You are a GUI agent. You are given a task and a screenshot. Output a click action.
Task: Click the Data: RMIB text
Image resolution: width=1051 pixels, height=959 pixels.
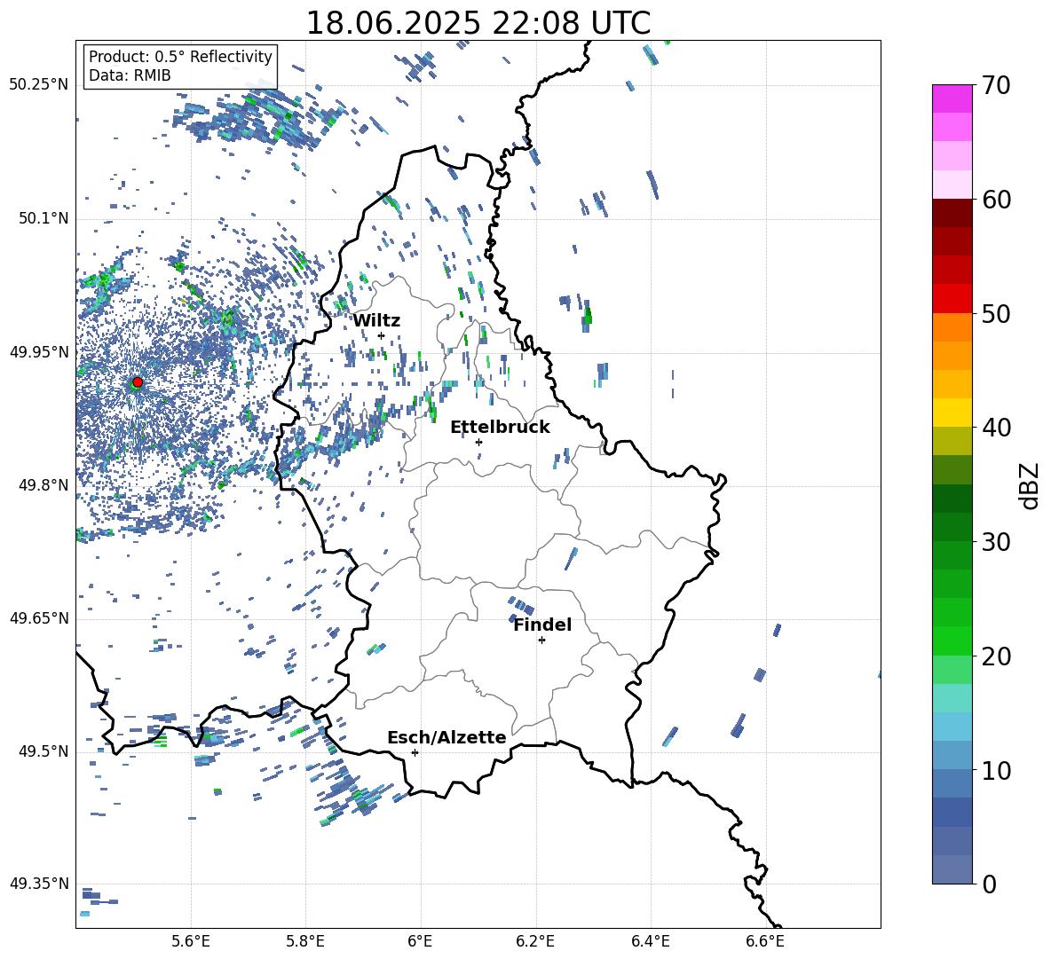pyautogui.click(x=130, y=75)
